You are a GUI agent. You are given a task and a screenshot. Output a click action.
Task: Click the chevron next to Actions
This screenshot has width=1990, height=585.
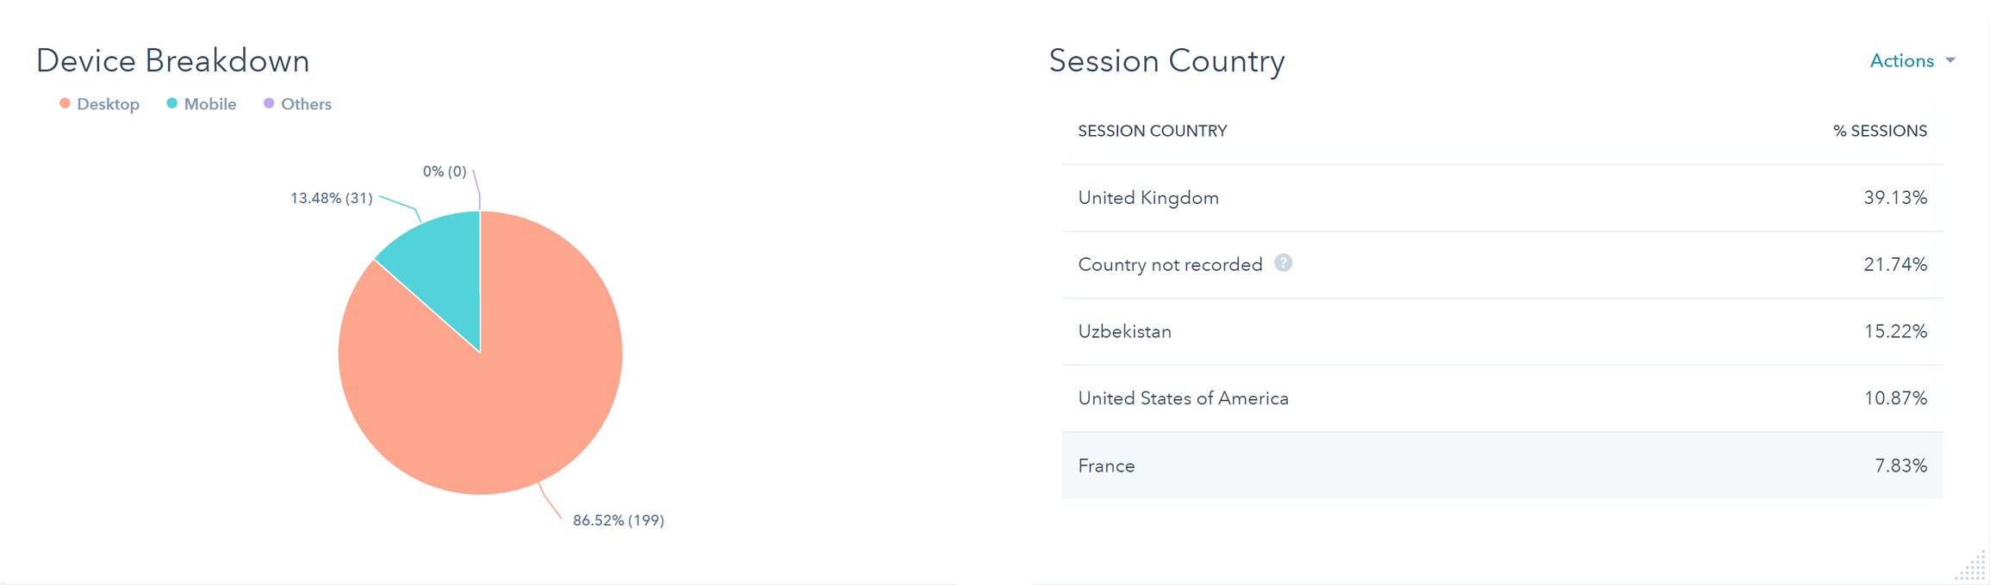pyautogui.click(x=1949, y=61)
